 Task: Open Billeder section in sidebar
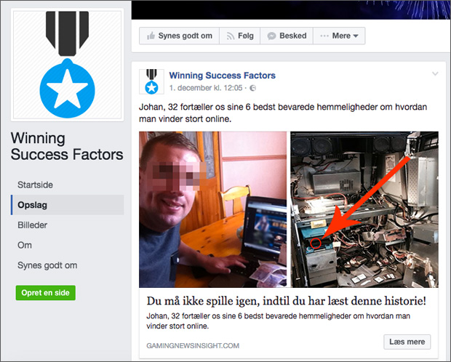(x=33, y=225)
